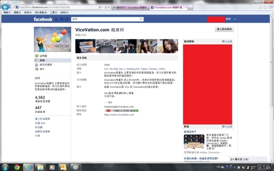
Task: Click the 447 talking about this count
Action: 38,108
